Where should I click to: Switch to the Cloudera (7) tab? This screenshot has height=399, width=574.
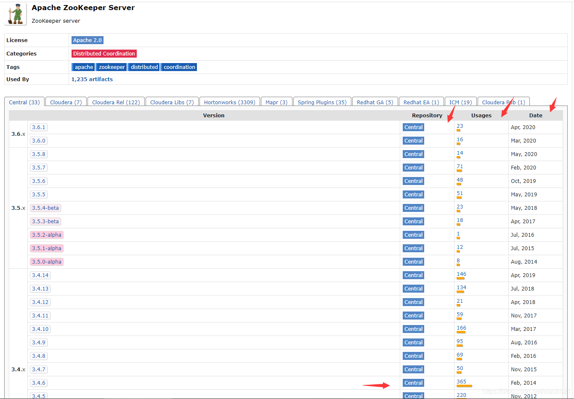[x=66, y=102]
